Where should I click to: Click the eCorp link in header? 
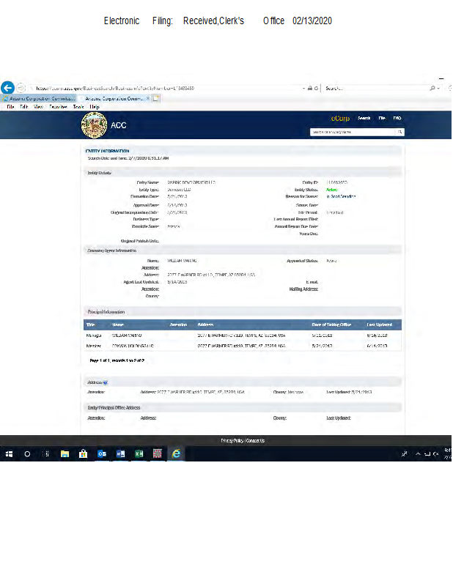pos(340,118)
